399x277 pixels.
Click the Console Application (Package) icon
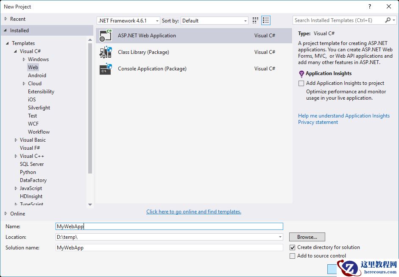click(x=106, y=69)
